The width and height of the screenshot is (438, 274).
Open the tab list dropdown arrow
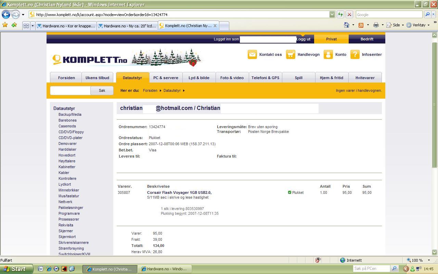[33, 26]
